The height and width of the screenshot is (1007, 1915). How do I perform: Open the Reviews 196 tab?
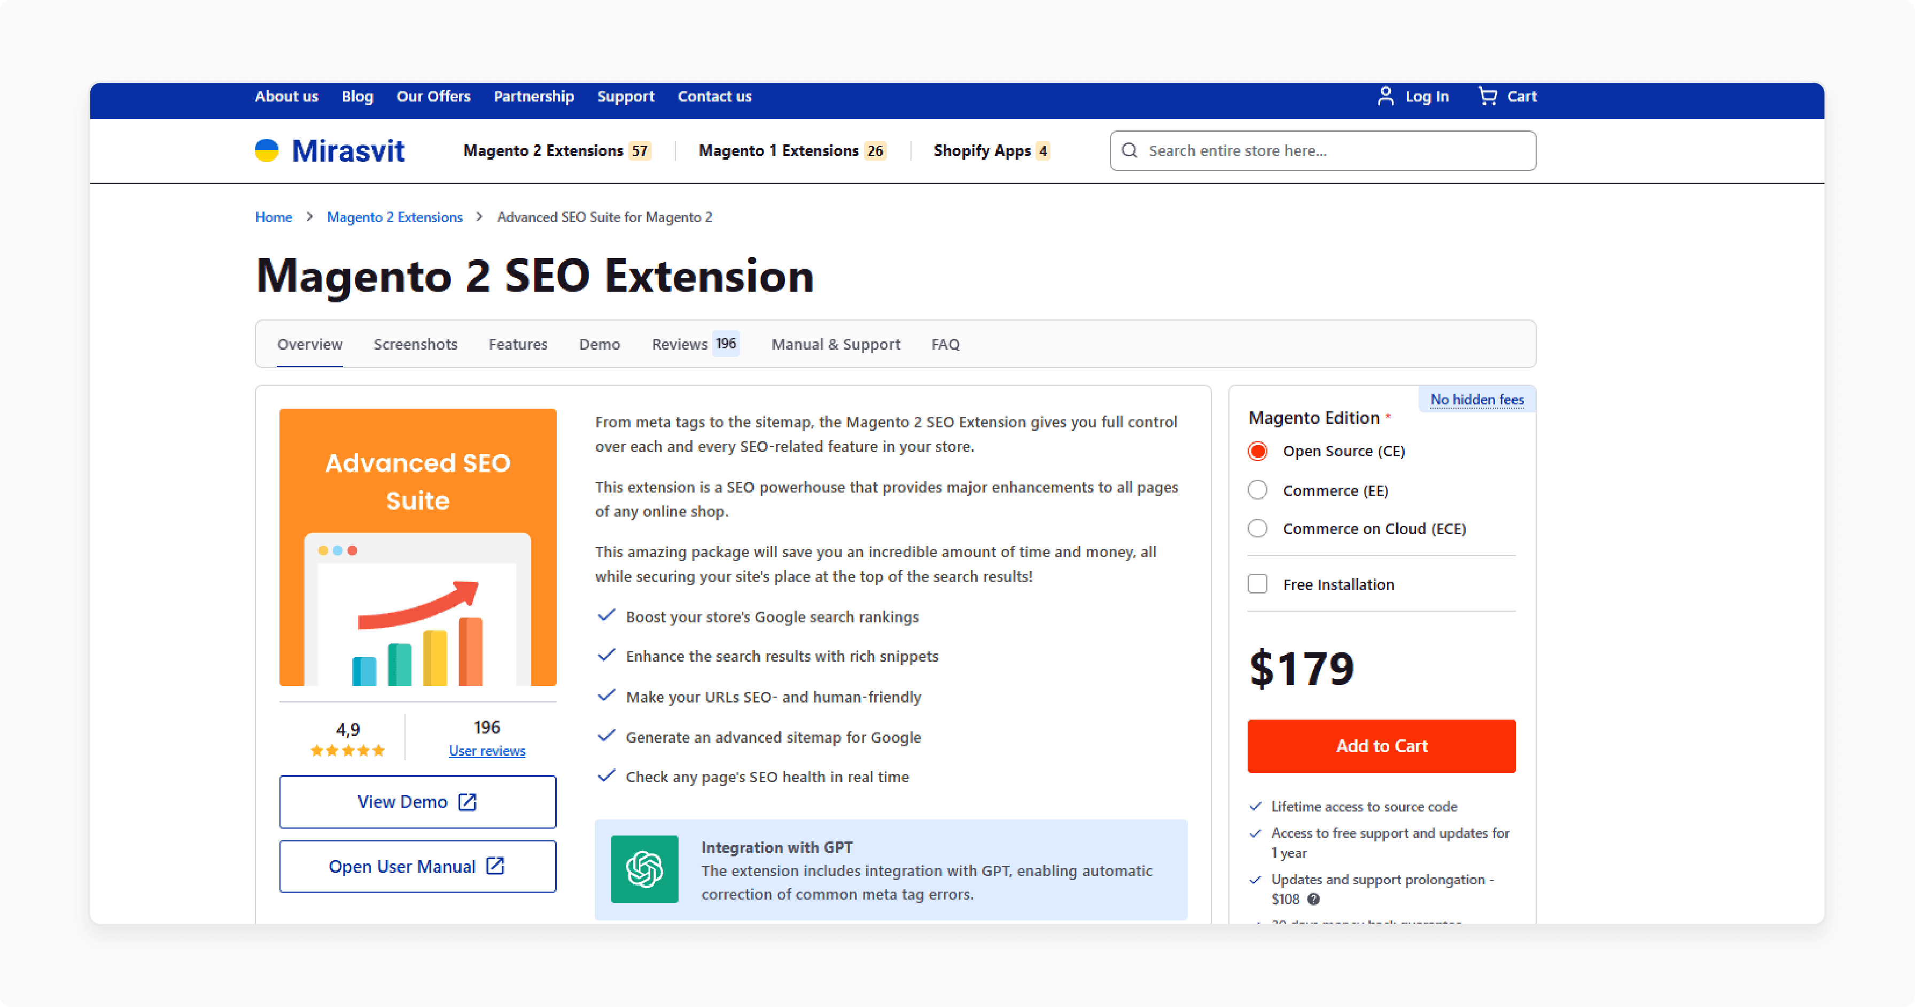click(695, 344)
